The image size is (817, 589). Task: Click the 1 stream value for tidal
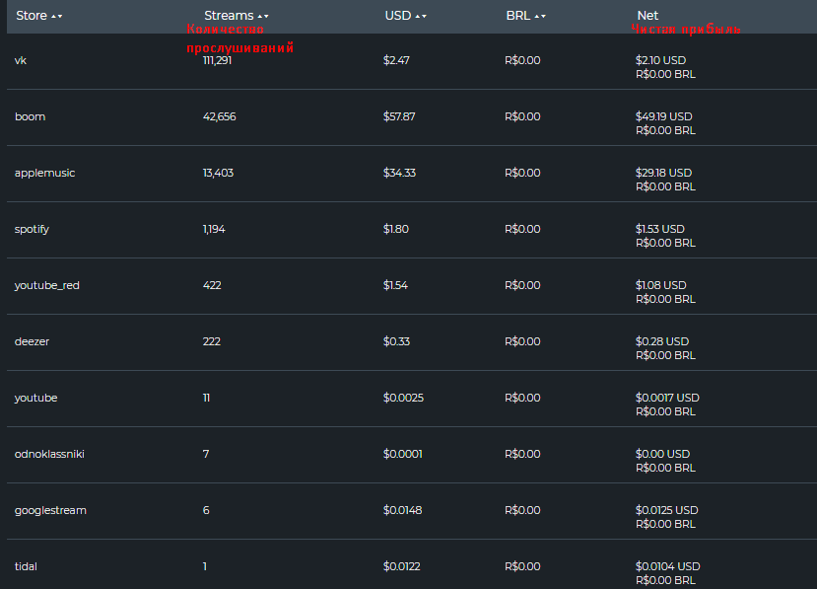[x=205, y=566]
